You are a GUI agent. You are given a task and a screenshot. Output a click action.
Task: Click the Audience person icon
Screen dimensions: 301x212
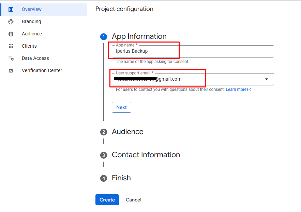coord(11,34)
